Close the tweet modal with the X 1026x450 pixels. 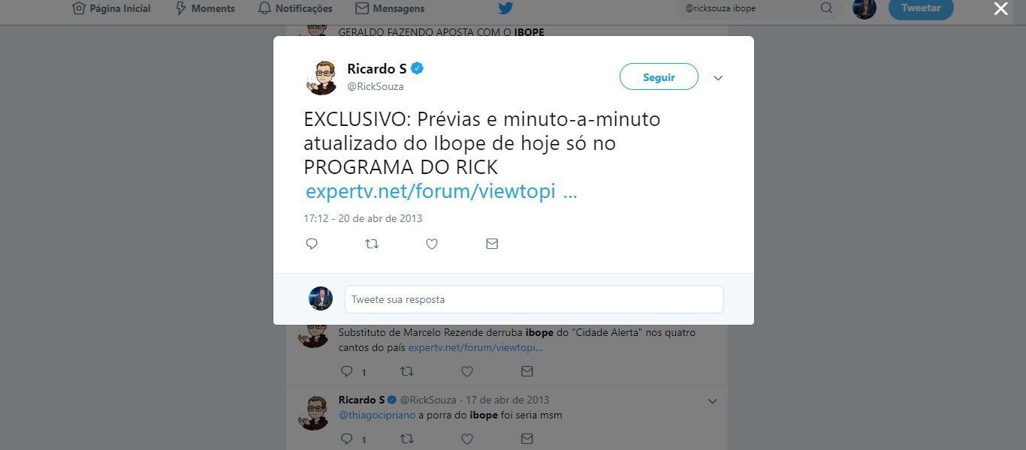pyautogui.click(x=1000, y=9)
